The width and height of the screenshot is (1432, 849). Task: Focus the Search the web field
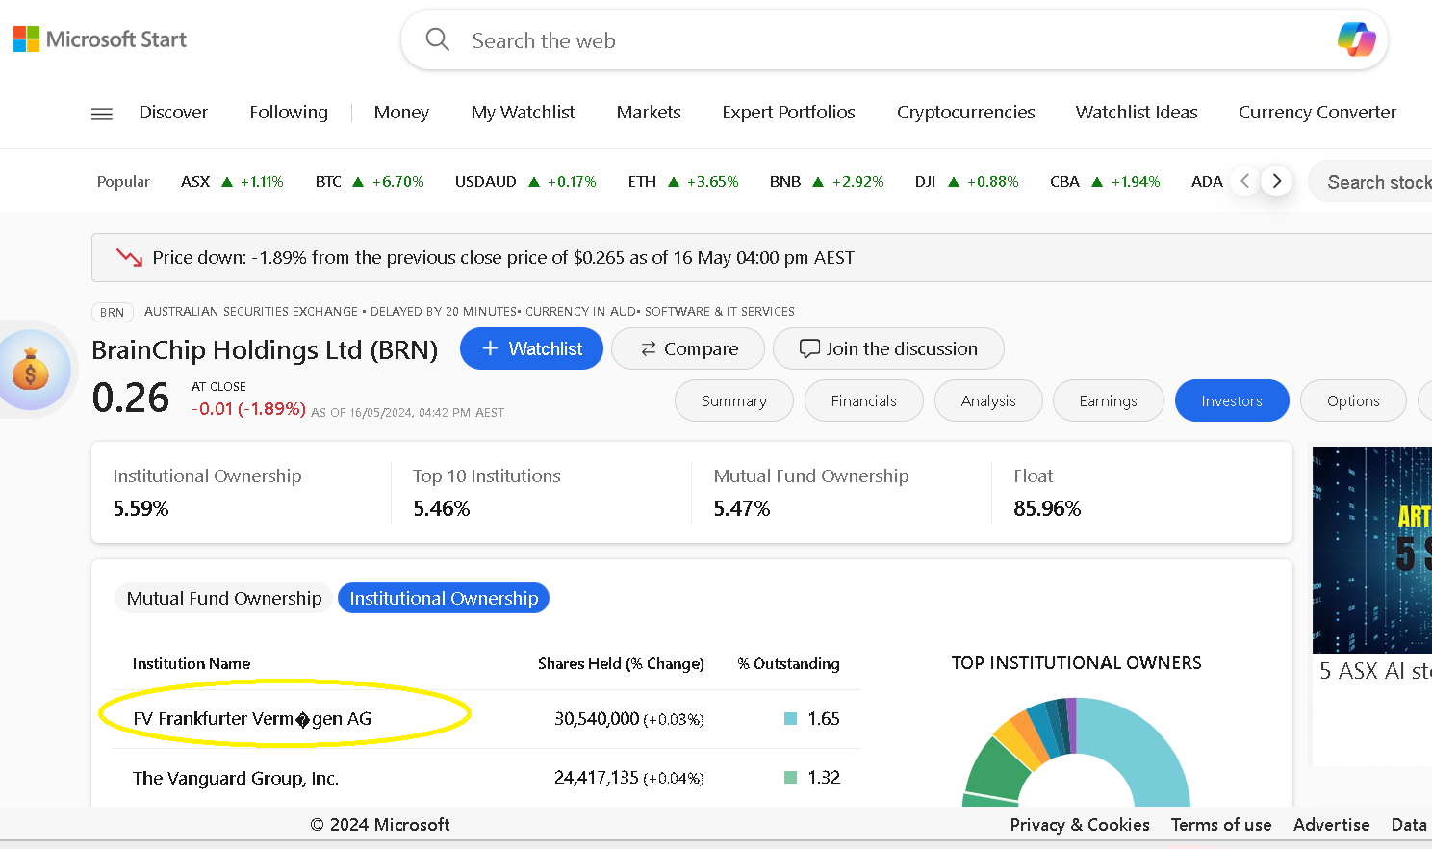tap(895, 40)
